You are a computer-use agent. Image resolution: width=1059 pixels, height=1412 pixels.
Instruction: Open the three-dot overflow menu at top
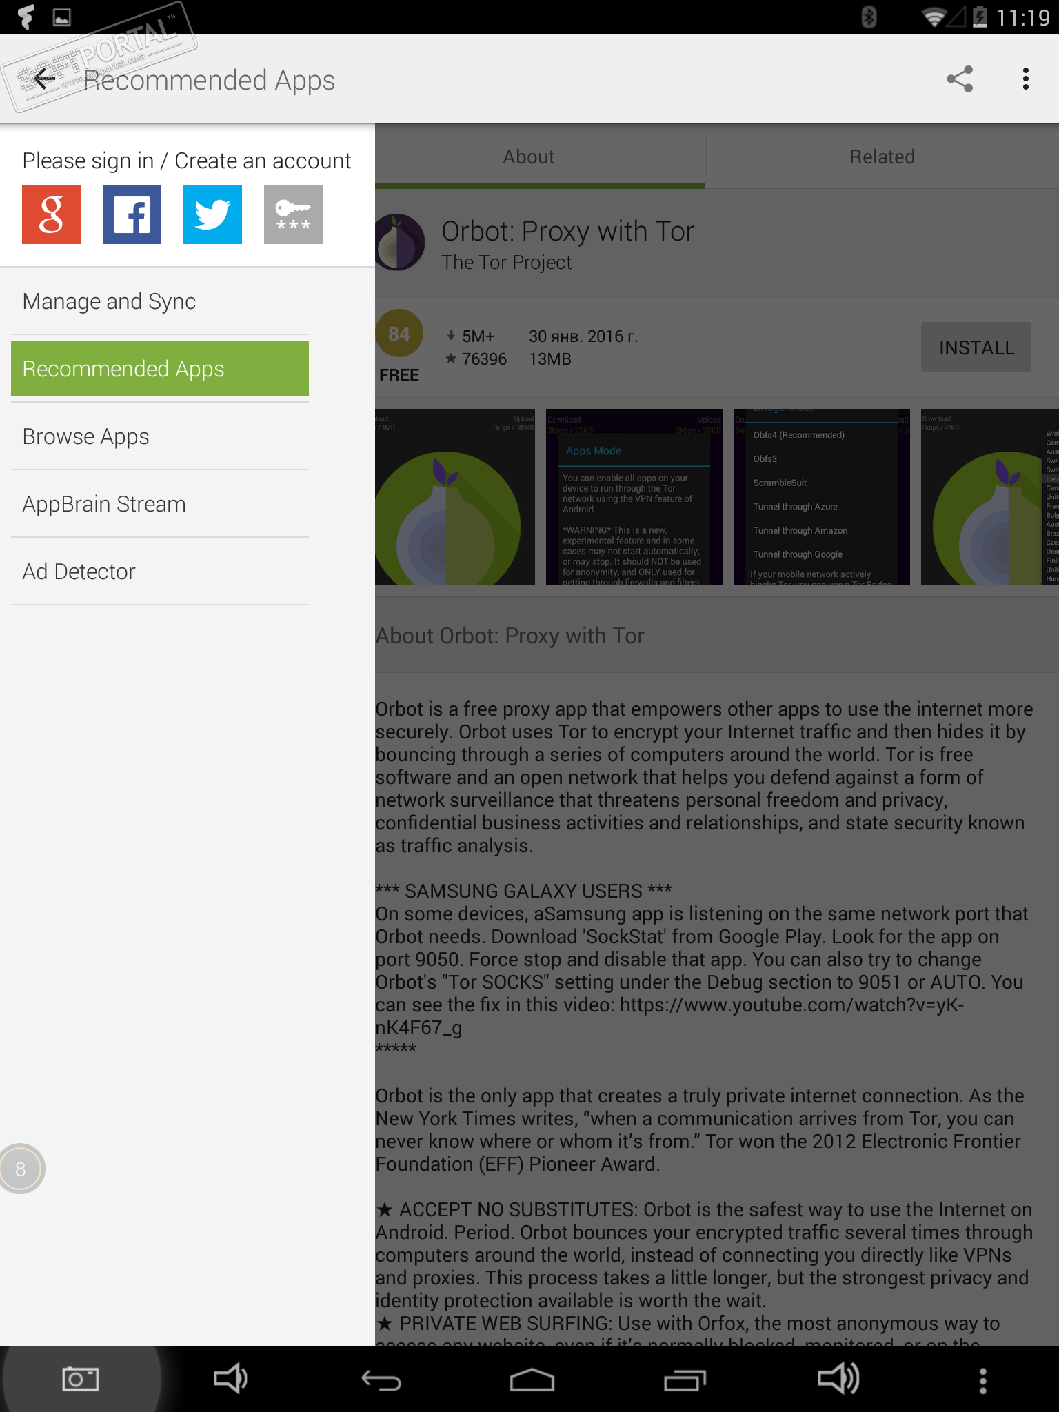1026,79
